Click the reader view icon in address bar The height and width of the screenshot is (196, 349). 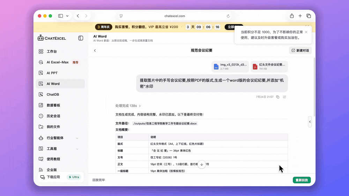point(121,16)
